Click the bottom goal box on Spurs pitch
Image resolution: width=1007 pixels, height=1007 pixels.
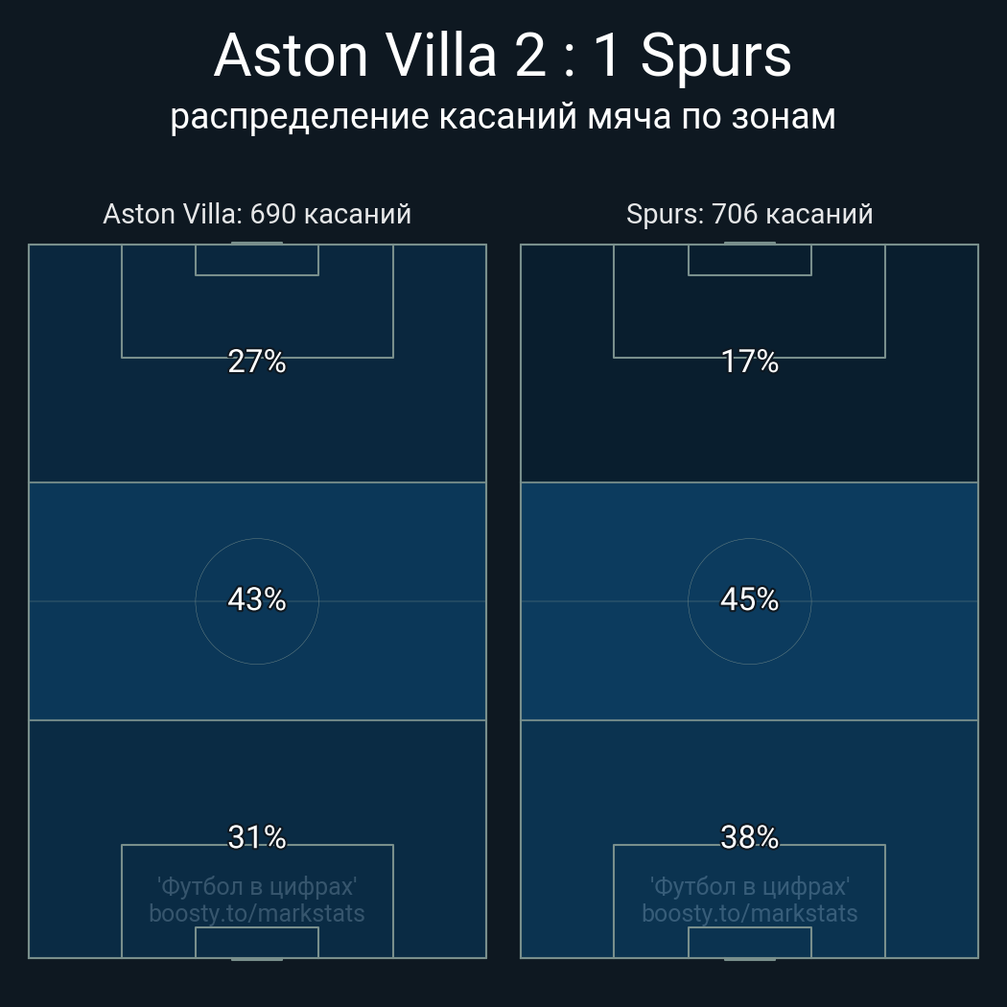coord(749,942)
